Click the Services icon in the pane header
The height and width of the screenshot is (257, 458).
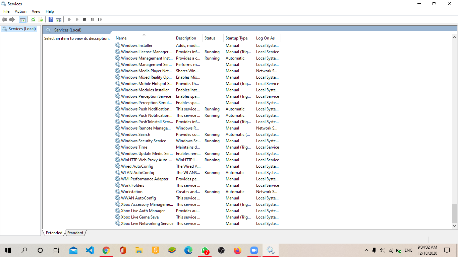click(49, 30)
